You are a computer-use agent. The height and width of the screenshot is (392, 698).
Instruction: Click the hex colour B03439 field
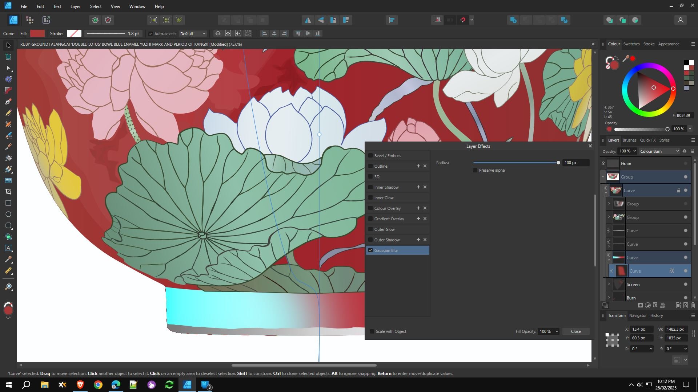(x=685, y=115)
